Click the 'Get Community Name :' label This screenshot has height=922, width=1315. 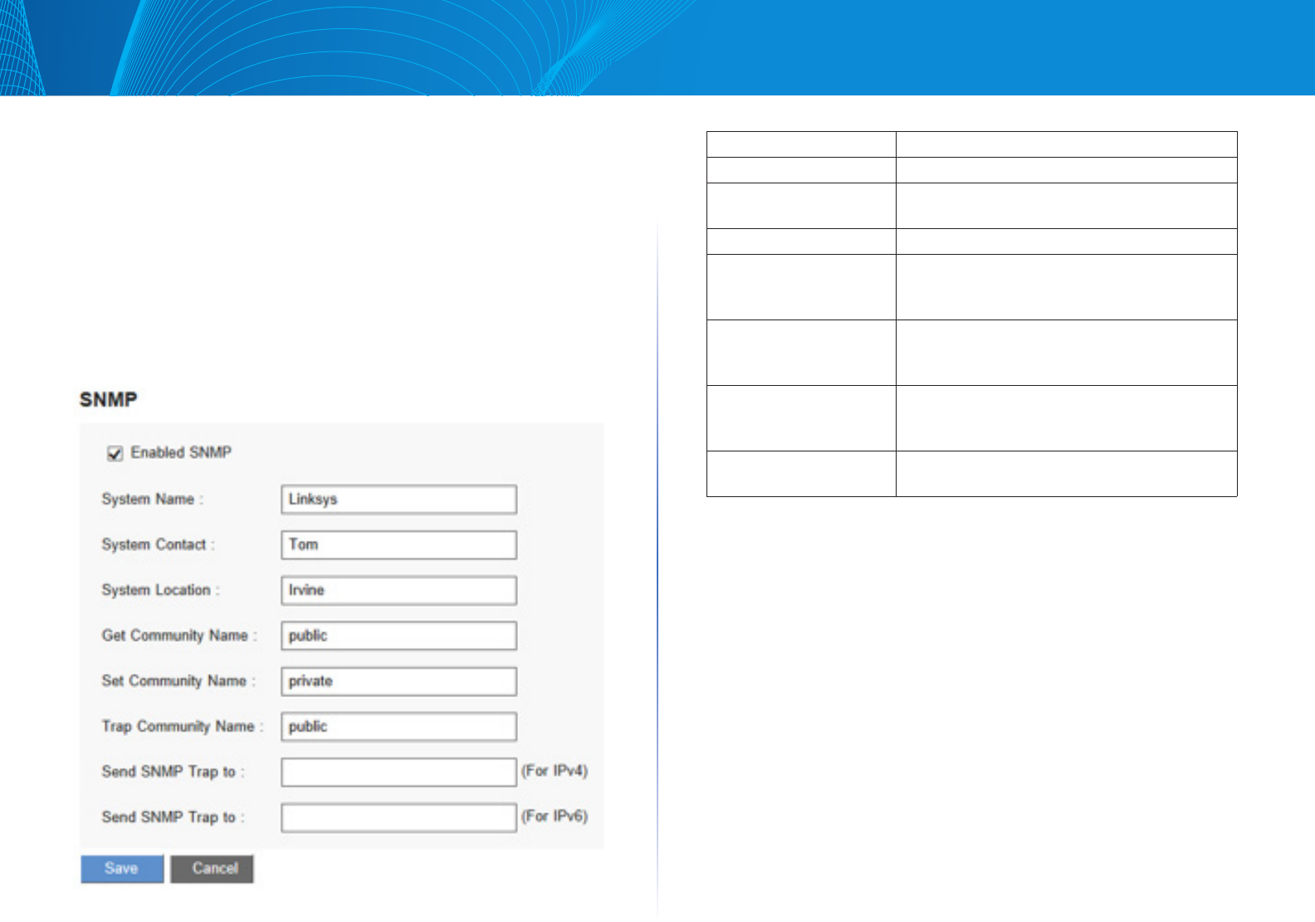point(179,636)
